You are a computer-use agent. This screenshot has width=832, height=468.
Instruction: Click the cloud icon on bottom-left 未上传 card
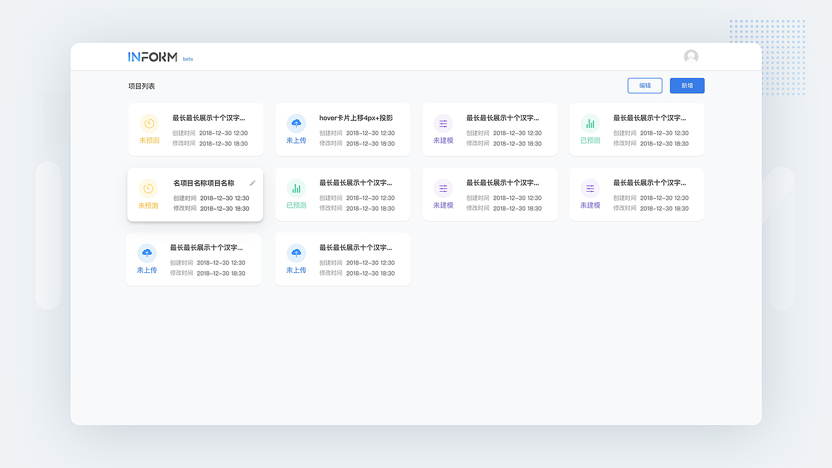(x=147, y=253)
